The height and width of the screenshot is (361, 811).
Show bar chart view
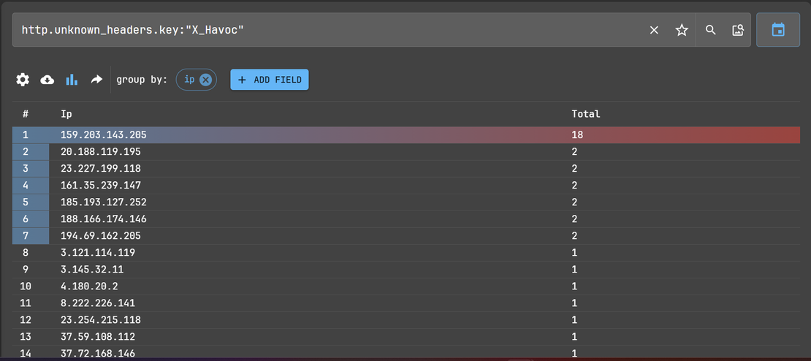(x=72, y=80)
